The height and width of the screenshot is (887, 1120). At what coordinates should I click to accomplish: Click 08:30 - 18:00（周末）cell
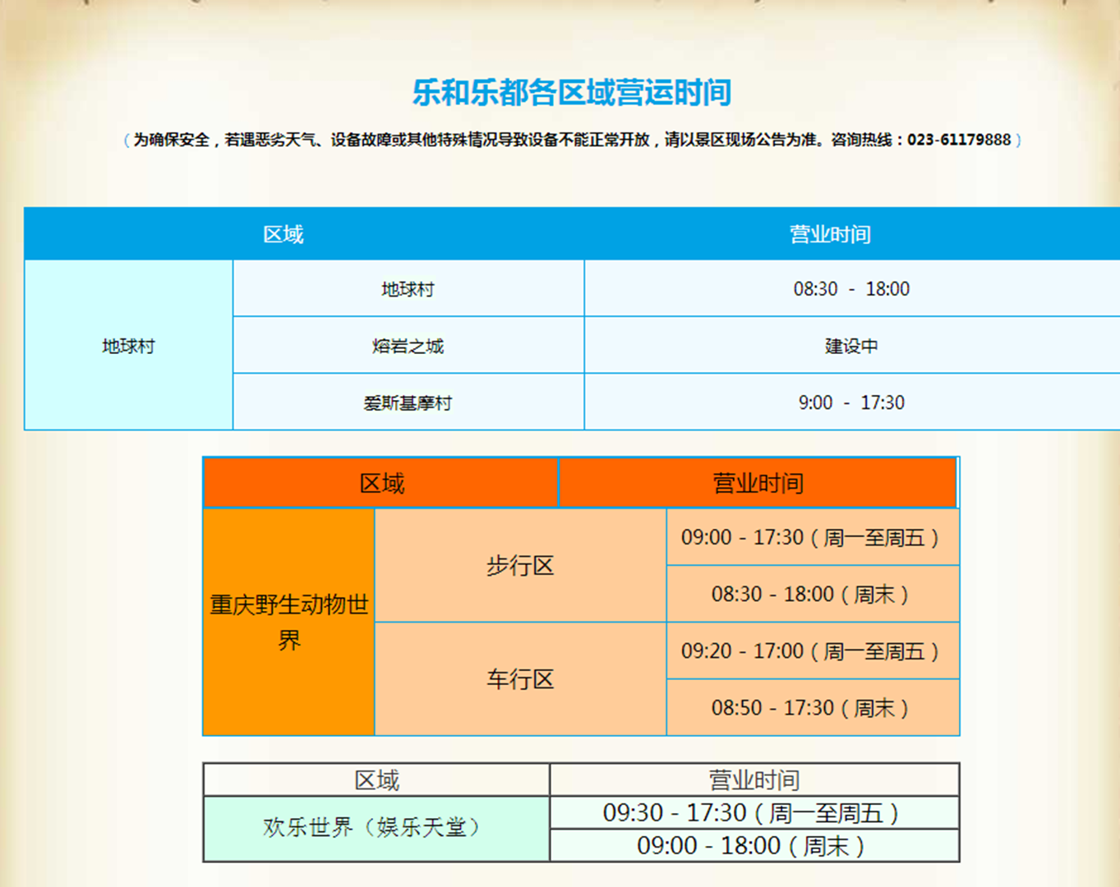813,594
